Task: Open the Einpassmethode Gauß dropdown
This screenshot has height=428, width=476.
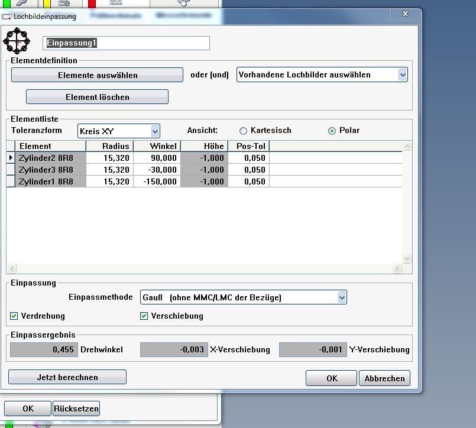Action: [342, 297]
